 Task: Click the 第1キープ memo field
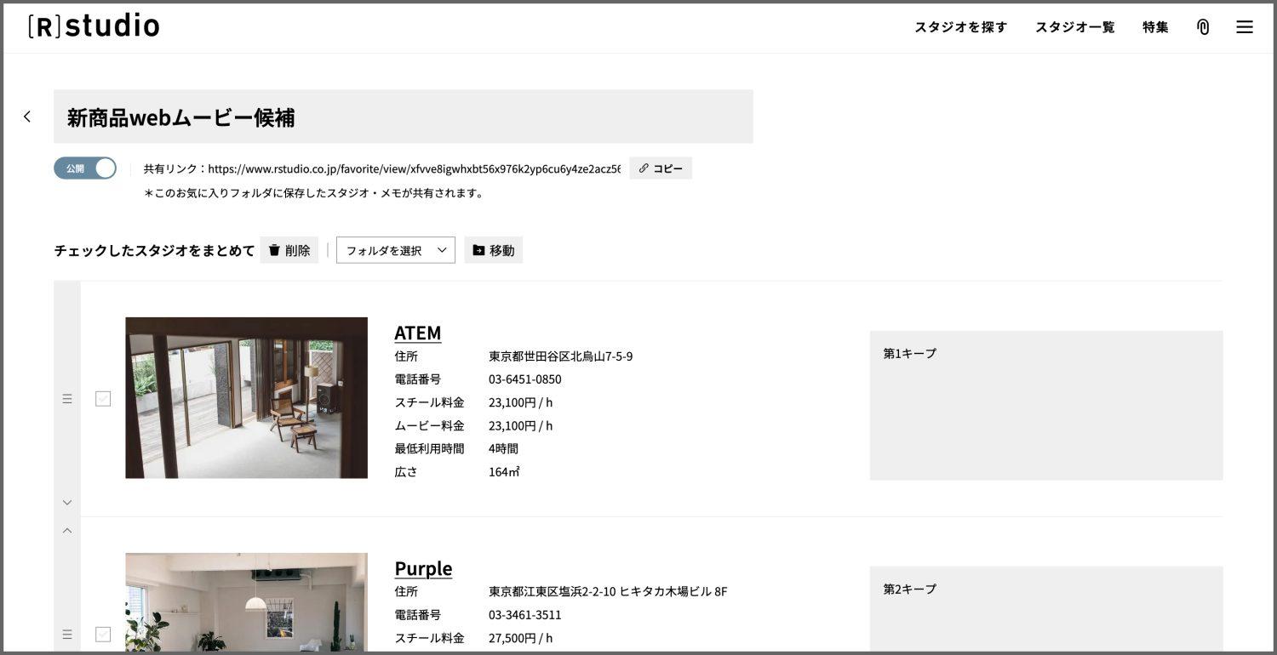click(x=1045, y=406)
